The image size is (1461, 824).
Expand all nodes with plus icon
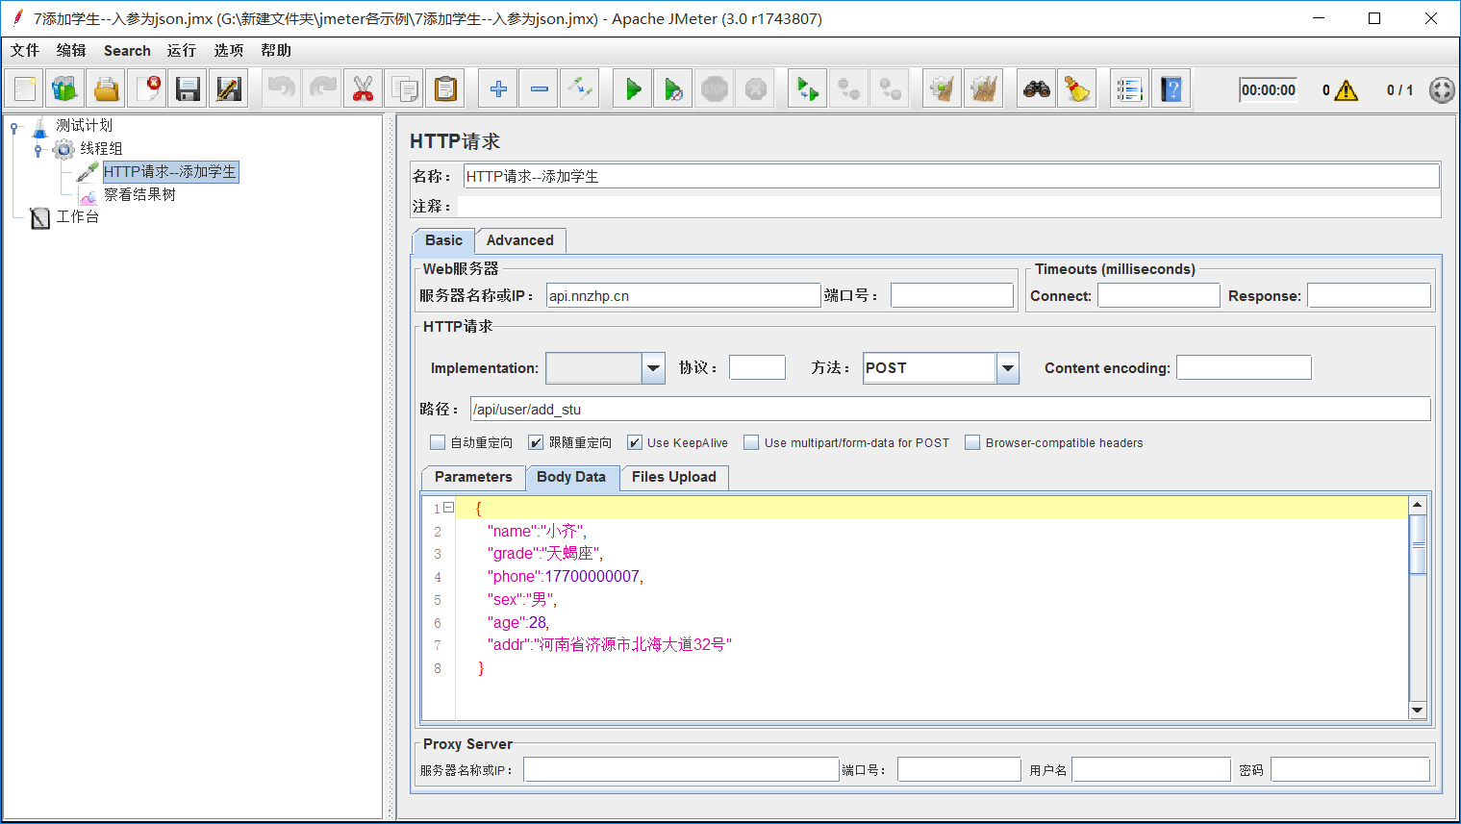(x=498, y=89)
